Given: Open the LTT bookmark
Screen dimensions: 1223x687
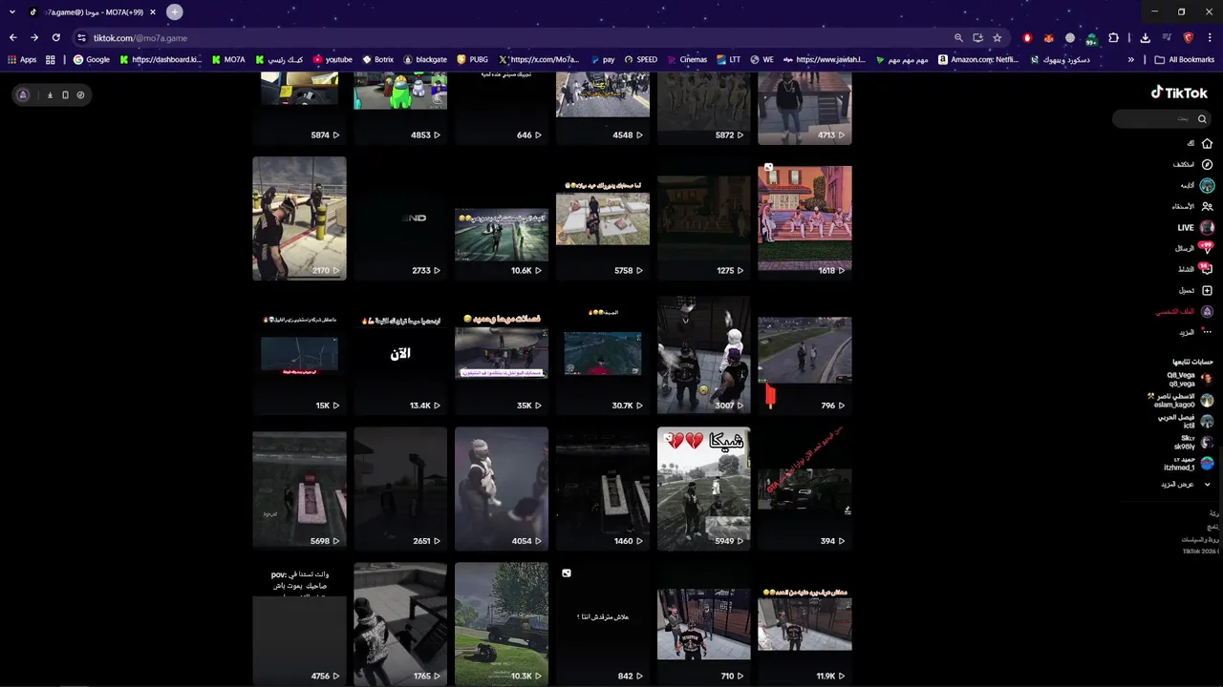Looking at the screenshot, I should click(728, 59).
